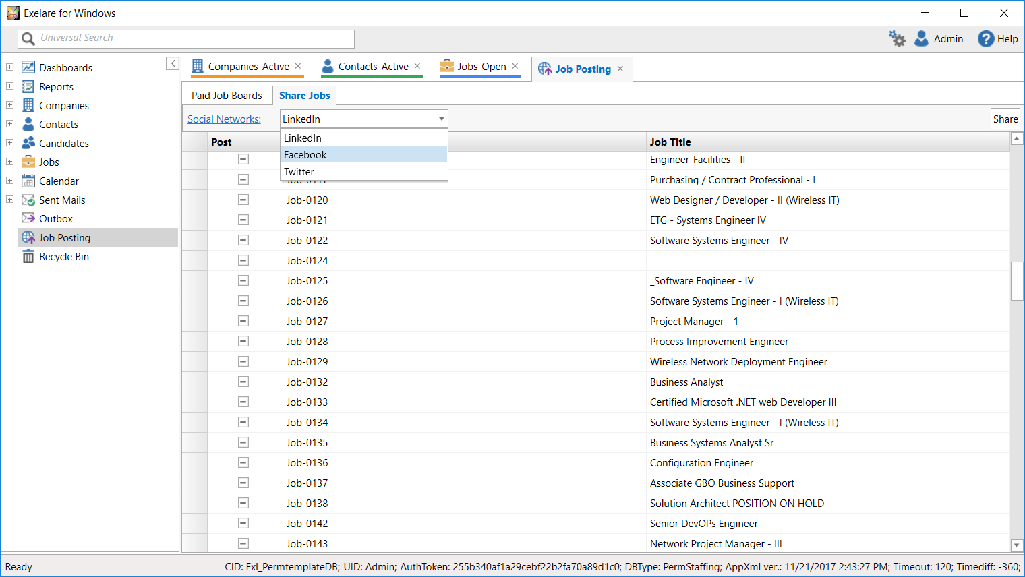Open Recycle Bin in the sidebar

coord(64,256)
